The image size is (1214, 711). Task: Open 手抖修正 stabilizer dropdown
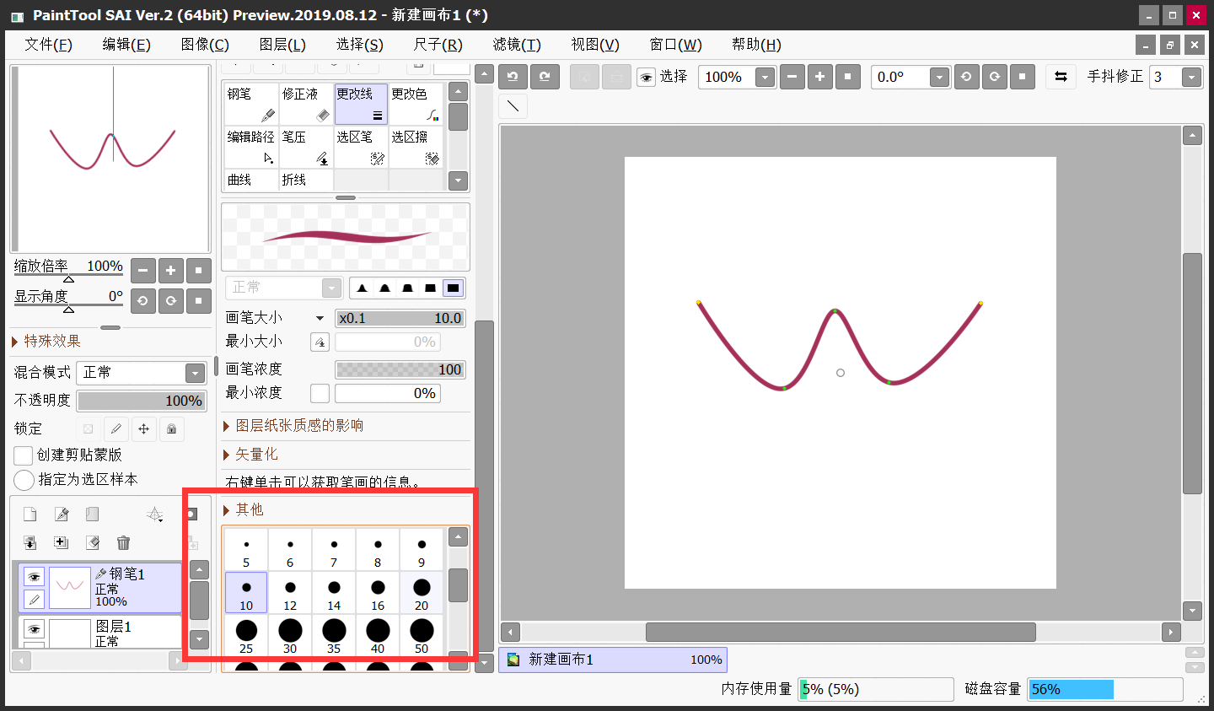coord(1191,78)
